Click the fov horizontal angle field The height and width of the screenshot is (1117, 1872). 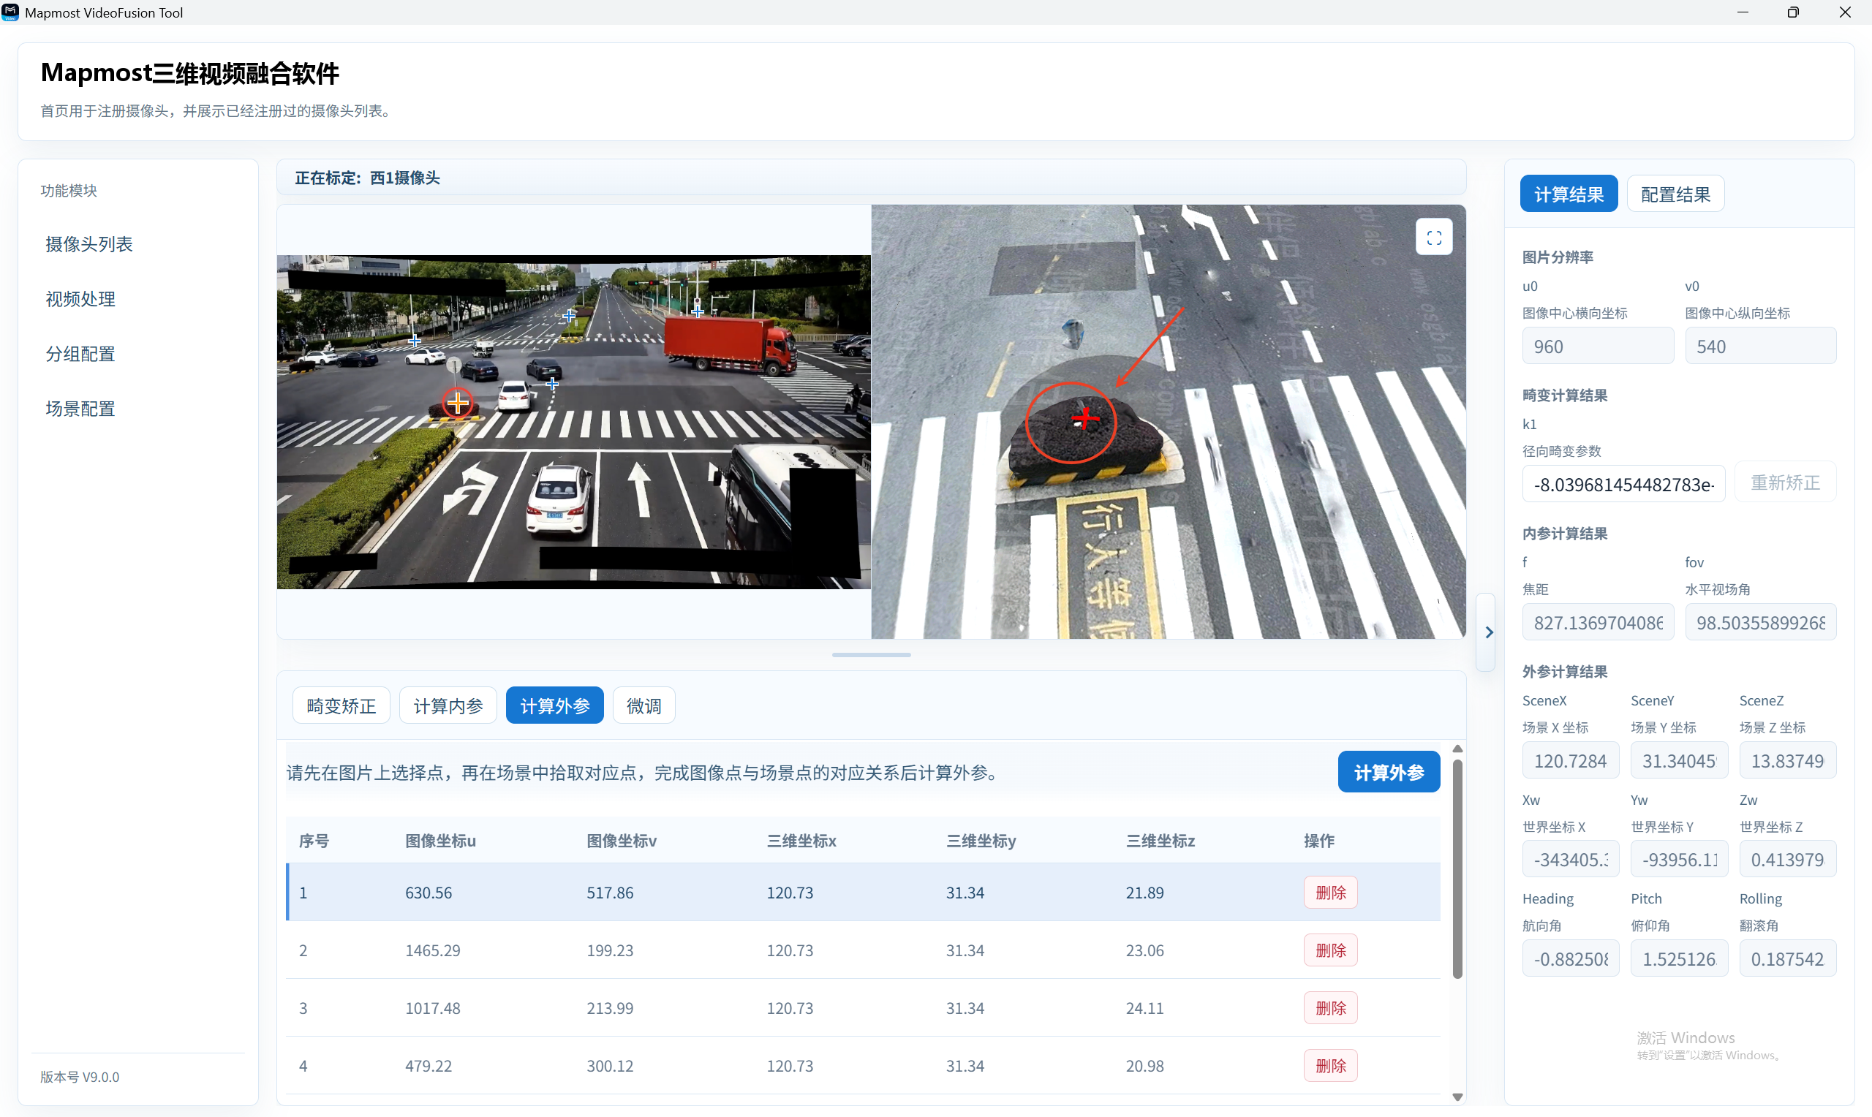click(1761, 623)
